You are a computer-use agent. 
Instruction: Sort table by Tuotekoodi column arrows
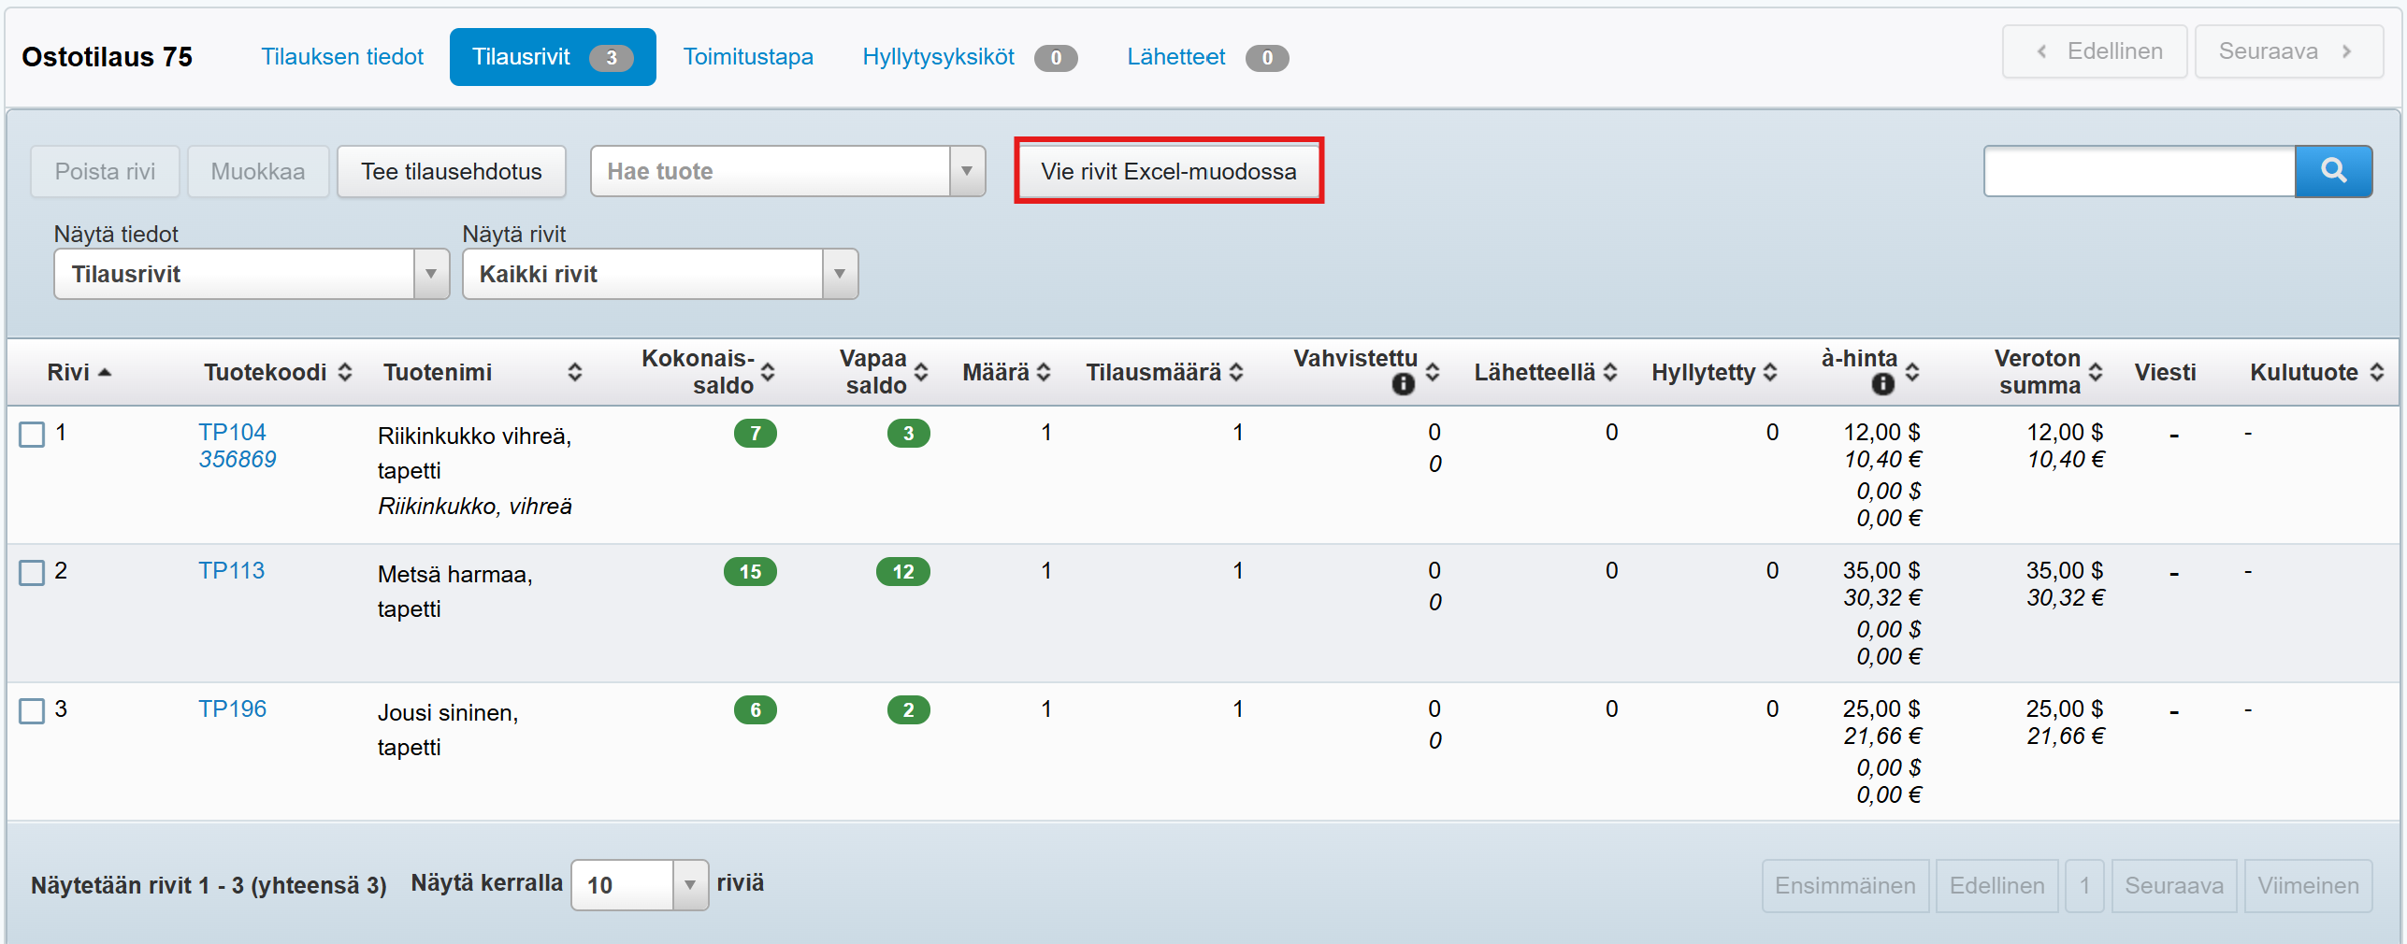coord(345,372)
